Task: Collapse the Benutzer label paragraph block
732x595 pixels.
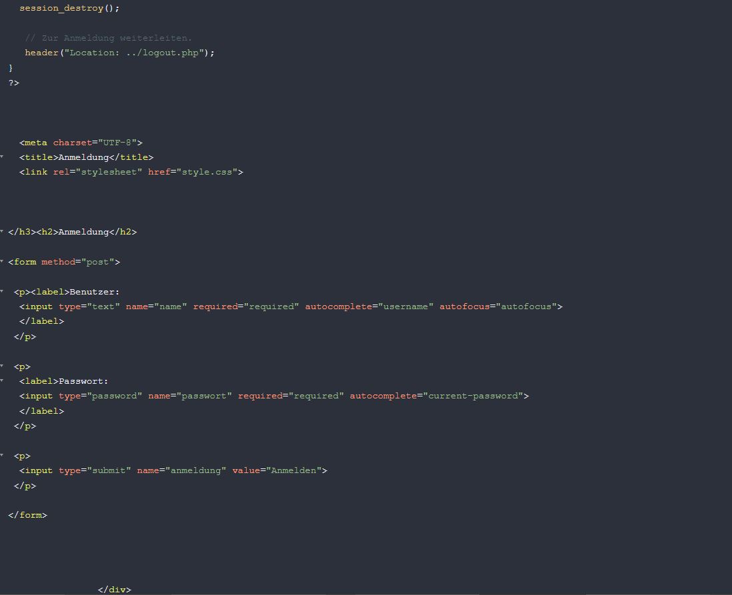Action: 2,292
